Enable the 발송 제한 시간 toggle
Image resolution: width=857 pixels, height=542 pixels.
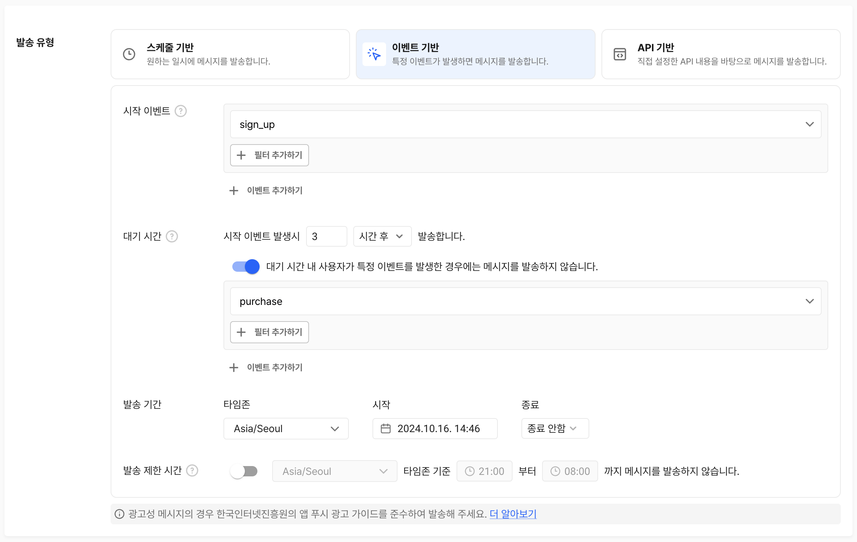click(244, 471)
